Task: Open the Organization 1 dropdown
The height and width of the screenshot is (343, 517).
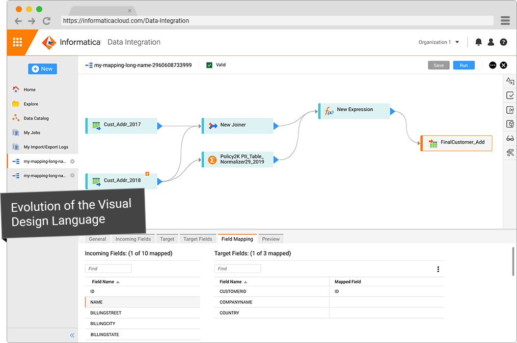Action: [439, 42]
